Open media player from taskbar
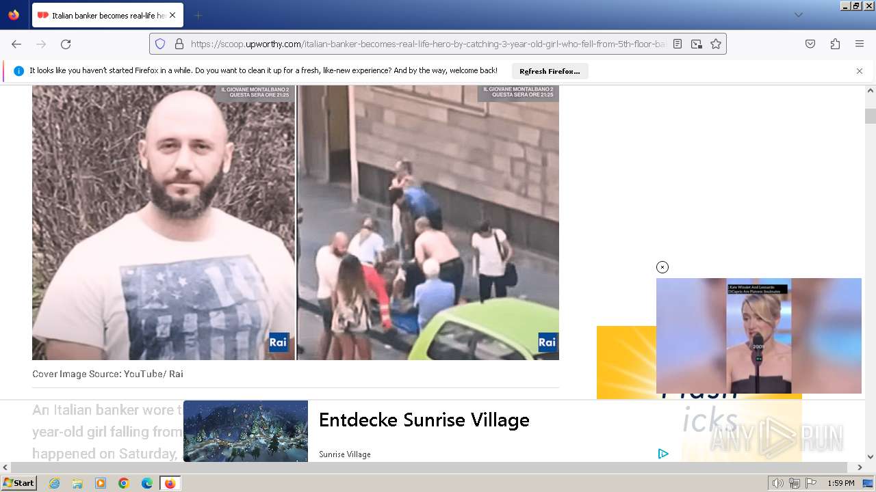Viewport: 876px width, 492px height. click(101, 483)
